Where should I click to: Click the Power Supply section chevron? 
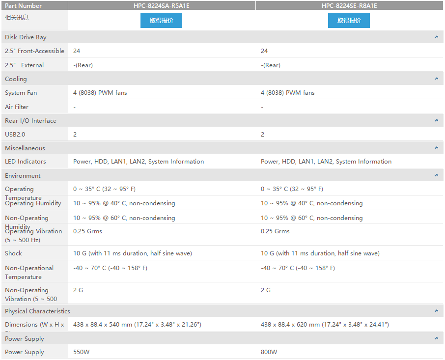[436, 339]
